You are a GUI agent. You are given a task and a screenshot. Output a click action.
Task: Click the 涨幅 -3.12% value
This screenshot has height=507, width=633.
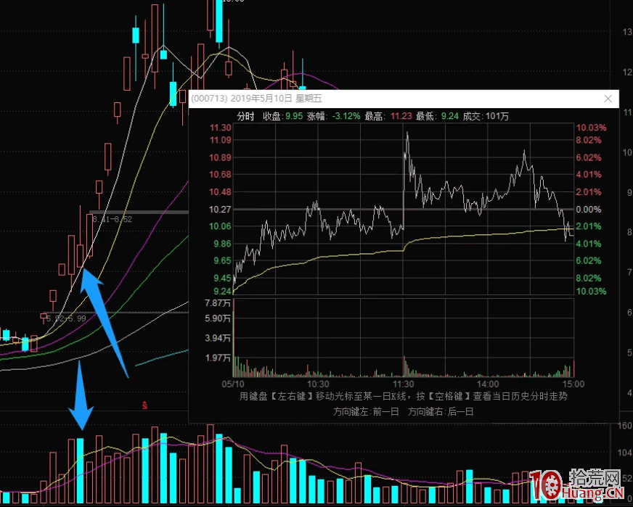pos(346,117)
